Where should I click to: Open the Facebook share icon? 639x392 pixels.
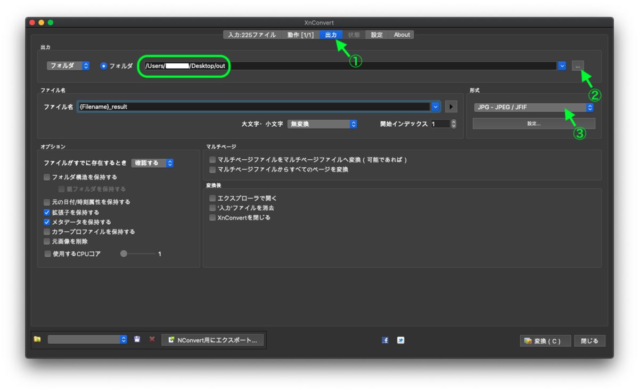(x=385, y=340)
